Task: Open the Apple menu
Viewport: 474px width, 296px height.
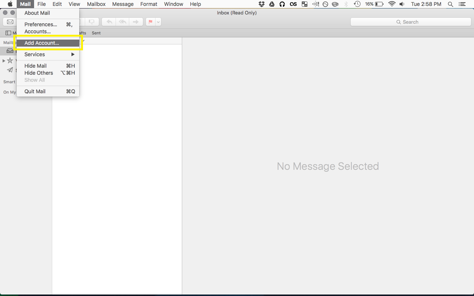Action: 10,4
